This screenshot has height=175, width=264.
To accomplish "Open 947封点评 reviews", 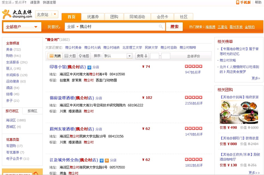I will tap(193, 72).
